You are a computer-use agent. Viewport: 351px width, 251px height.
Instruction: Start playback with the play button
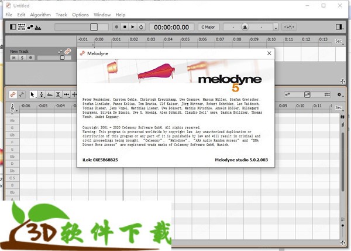(133, 27)
